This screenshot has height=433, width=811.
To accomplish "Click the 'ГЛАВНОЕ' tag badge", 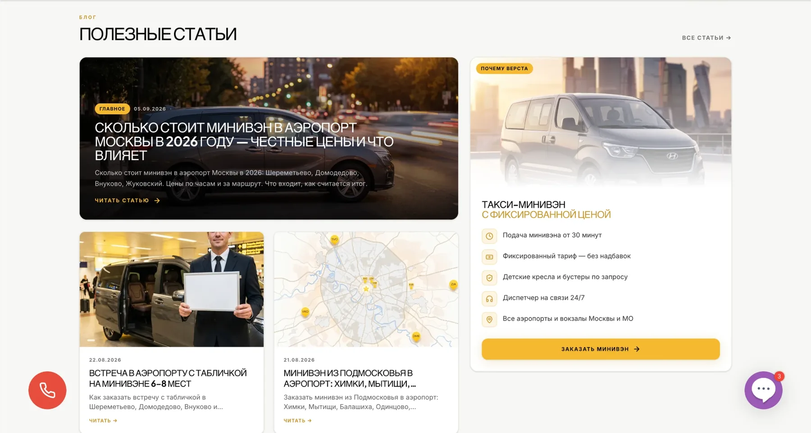I will [x=112, y=109].
